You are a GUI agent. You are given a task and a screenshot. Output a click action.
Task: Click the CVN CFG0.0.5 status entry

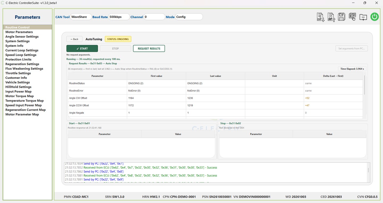coord(367,197)
